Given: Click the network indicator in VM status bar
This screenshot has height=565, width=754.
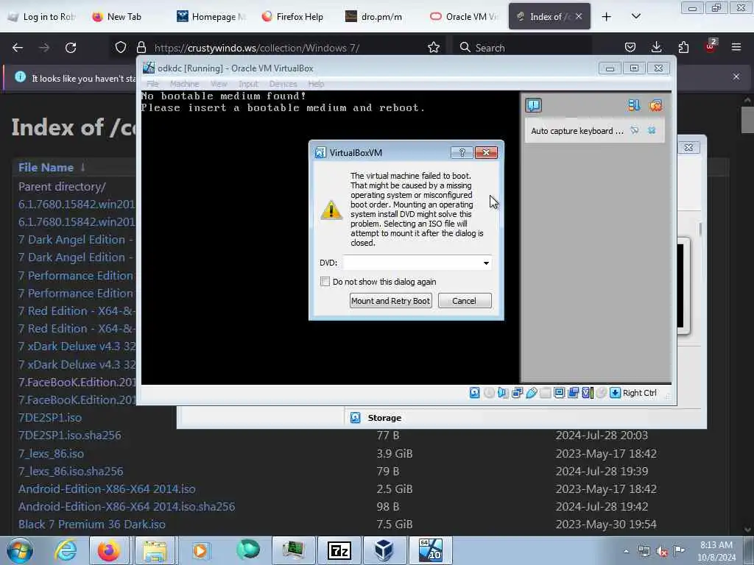Looking at the screenshot, I should (518, 393).
